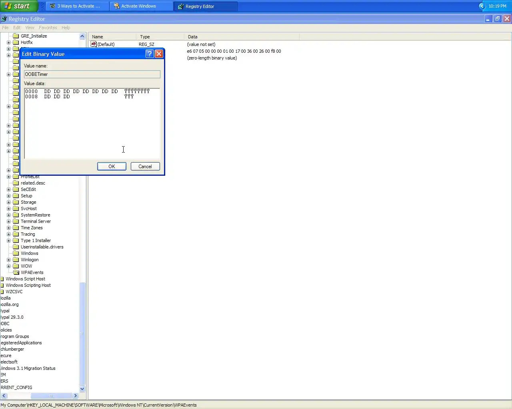Click OK in Edit Binary Value dialog
This screenshot has width=512, height=409.
pos(112,167)
